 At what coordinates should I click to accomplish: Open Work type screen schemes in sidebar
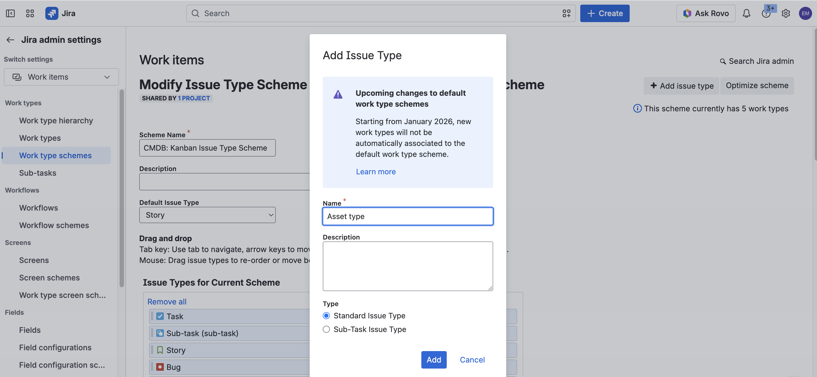point(62,295)
